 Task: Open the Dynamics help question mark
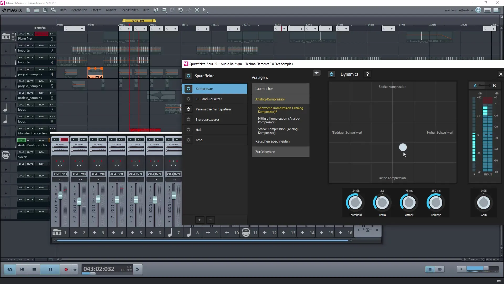point(367,74)
